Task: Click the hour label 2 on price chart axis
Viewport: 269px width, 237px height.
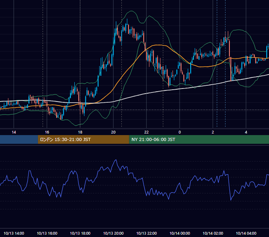Action: [x=213, y=132]
